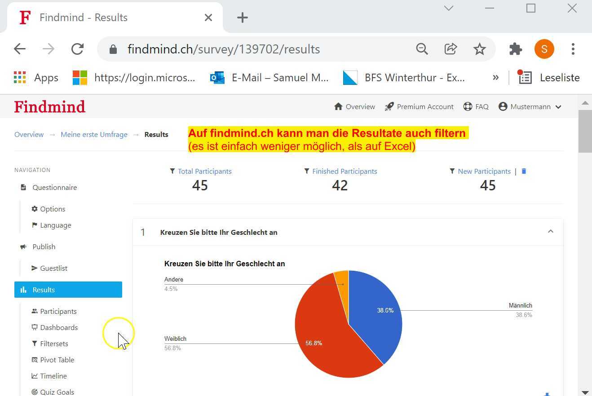Open the bookmarks overflow chevron
Viewport: 592px width, 396px height.
tap(495, 77)
